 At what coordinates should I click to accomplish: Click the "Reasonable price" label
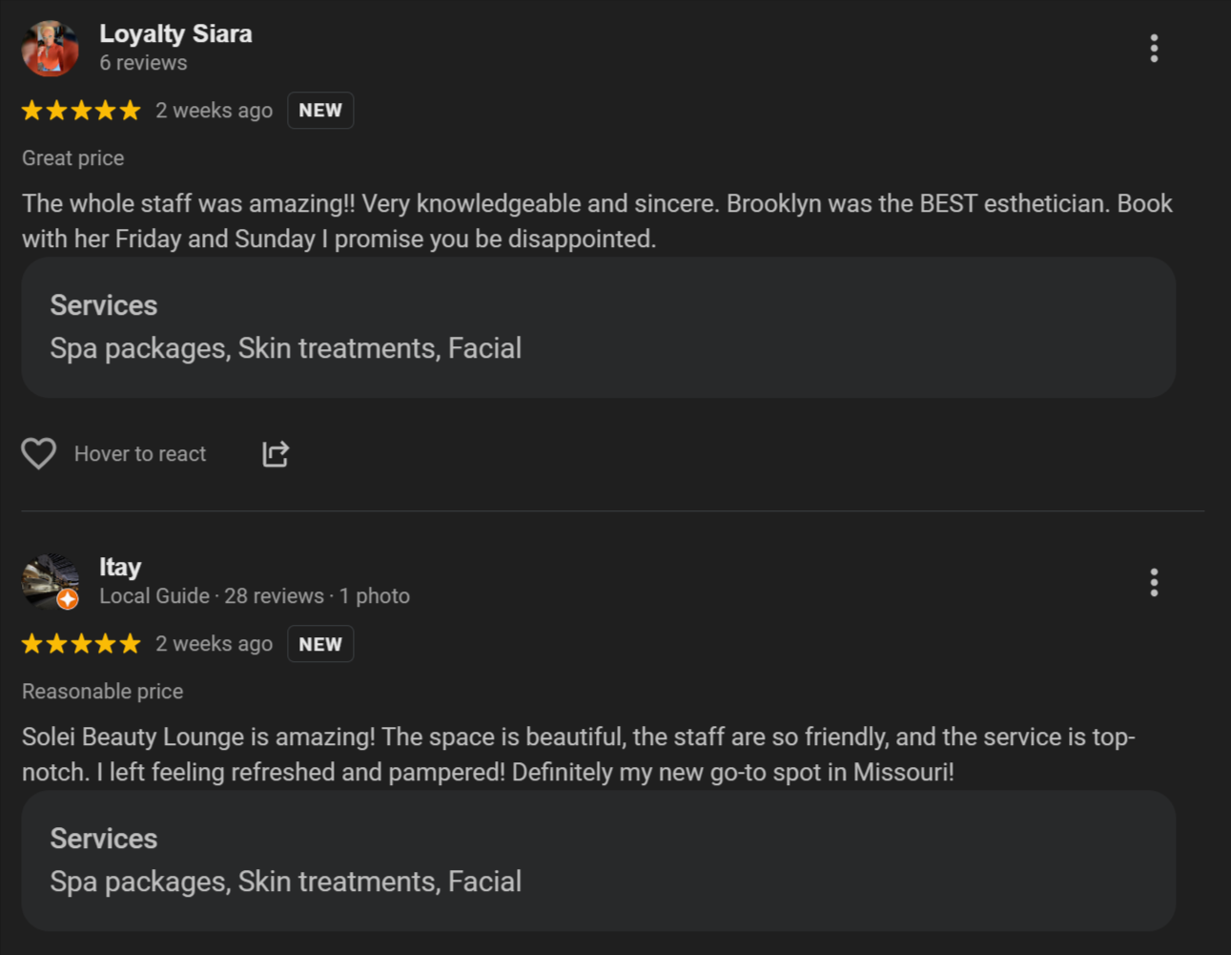click(103, 692)
